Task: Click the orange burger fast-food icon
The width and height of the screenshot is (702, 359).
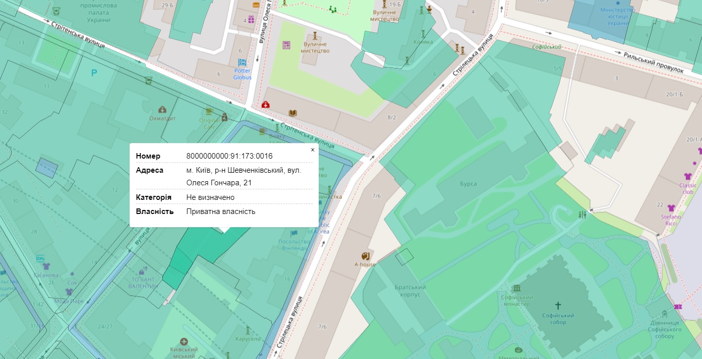Action: [256, 5]
